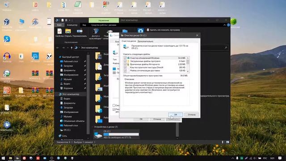
Task: Open pinned Загрузки under Quick access
Action: click(68, 66)
